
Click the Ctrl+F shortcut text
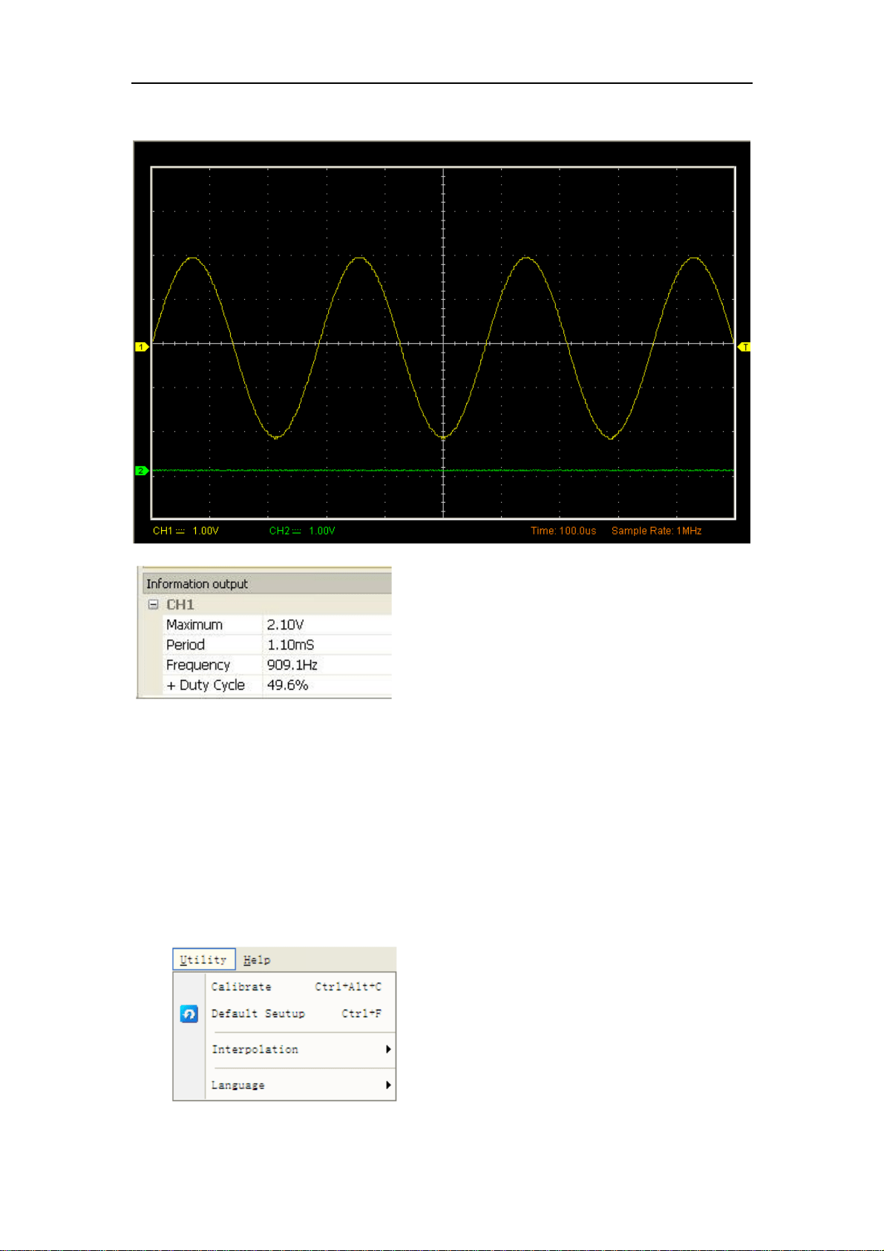tap(361, 1013)
